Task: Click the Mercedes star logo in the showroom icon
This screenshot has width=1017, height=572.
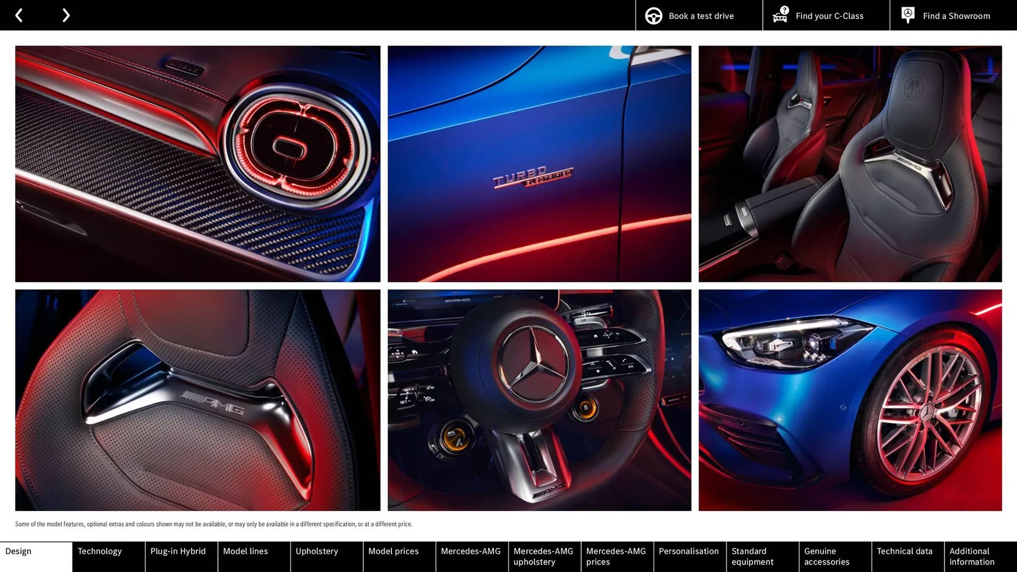Action: [907, 14]
